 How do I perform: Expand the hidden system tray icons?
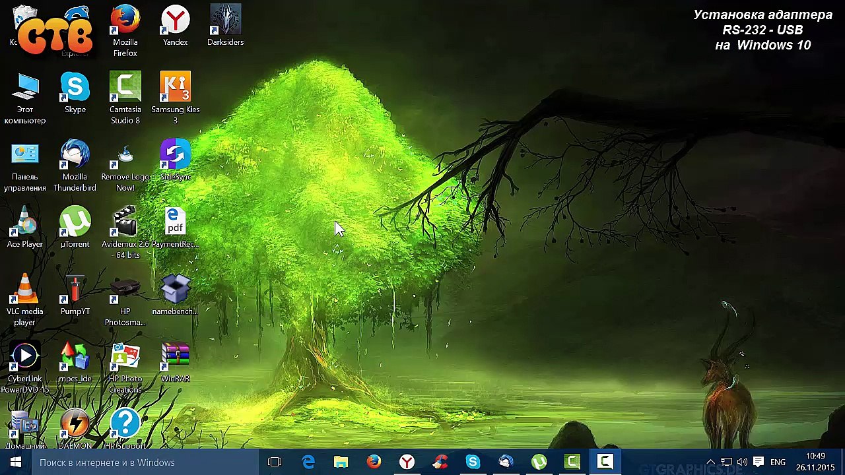[710, 462]
